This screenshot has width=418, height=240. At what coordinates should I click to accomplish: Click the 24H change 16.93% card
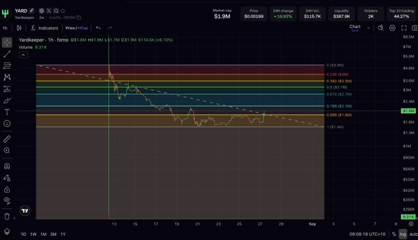click(283, 14)
